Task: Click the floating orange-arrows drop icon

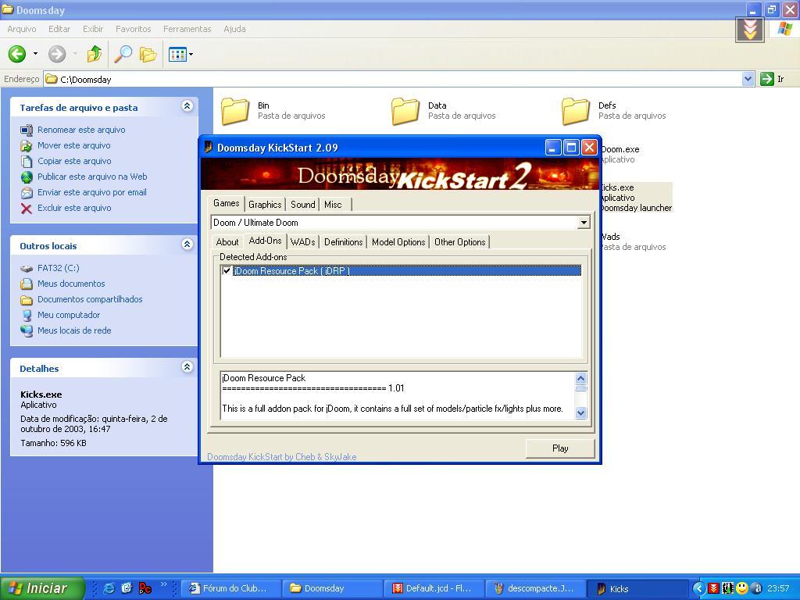Action: pyautogui.click(x=749, y=30)
